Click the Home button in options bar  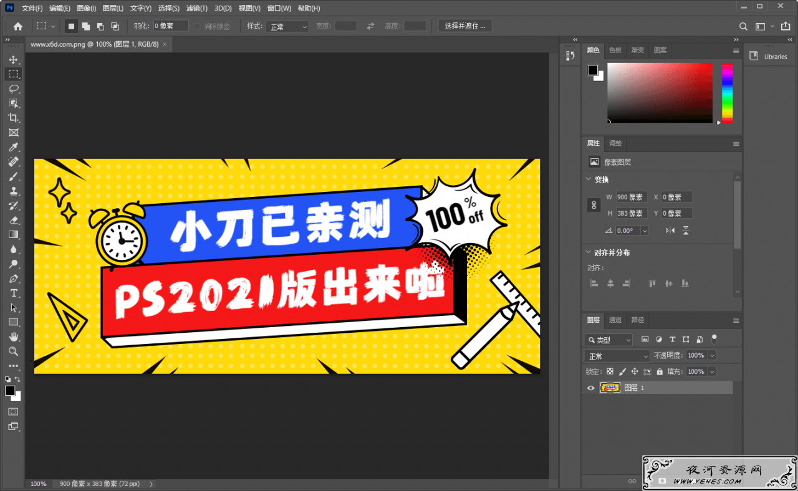(18, 26)
